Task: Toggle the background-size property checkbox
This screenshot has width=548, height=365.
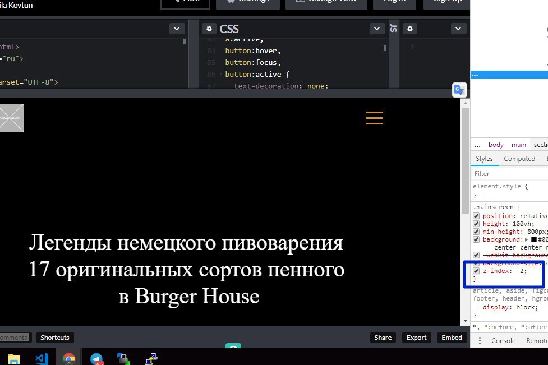Action: click(x=476, y=263)
